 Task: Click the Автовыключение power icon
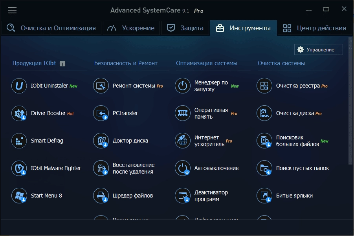tap(183, 168)
